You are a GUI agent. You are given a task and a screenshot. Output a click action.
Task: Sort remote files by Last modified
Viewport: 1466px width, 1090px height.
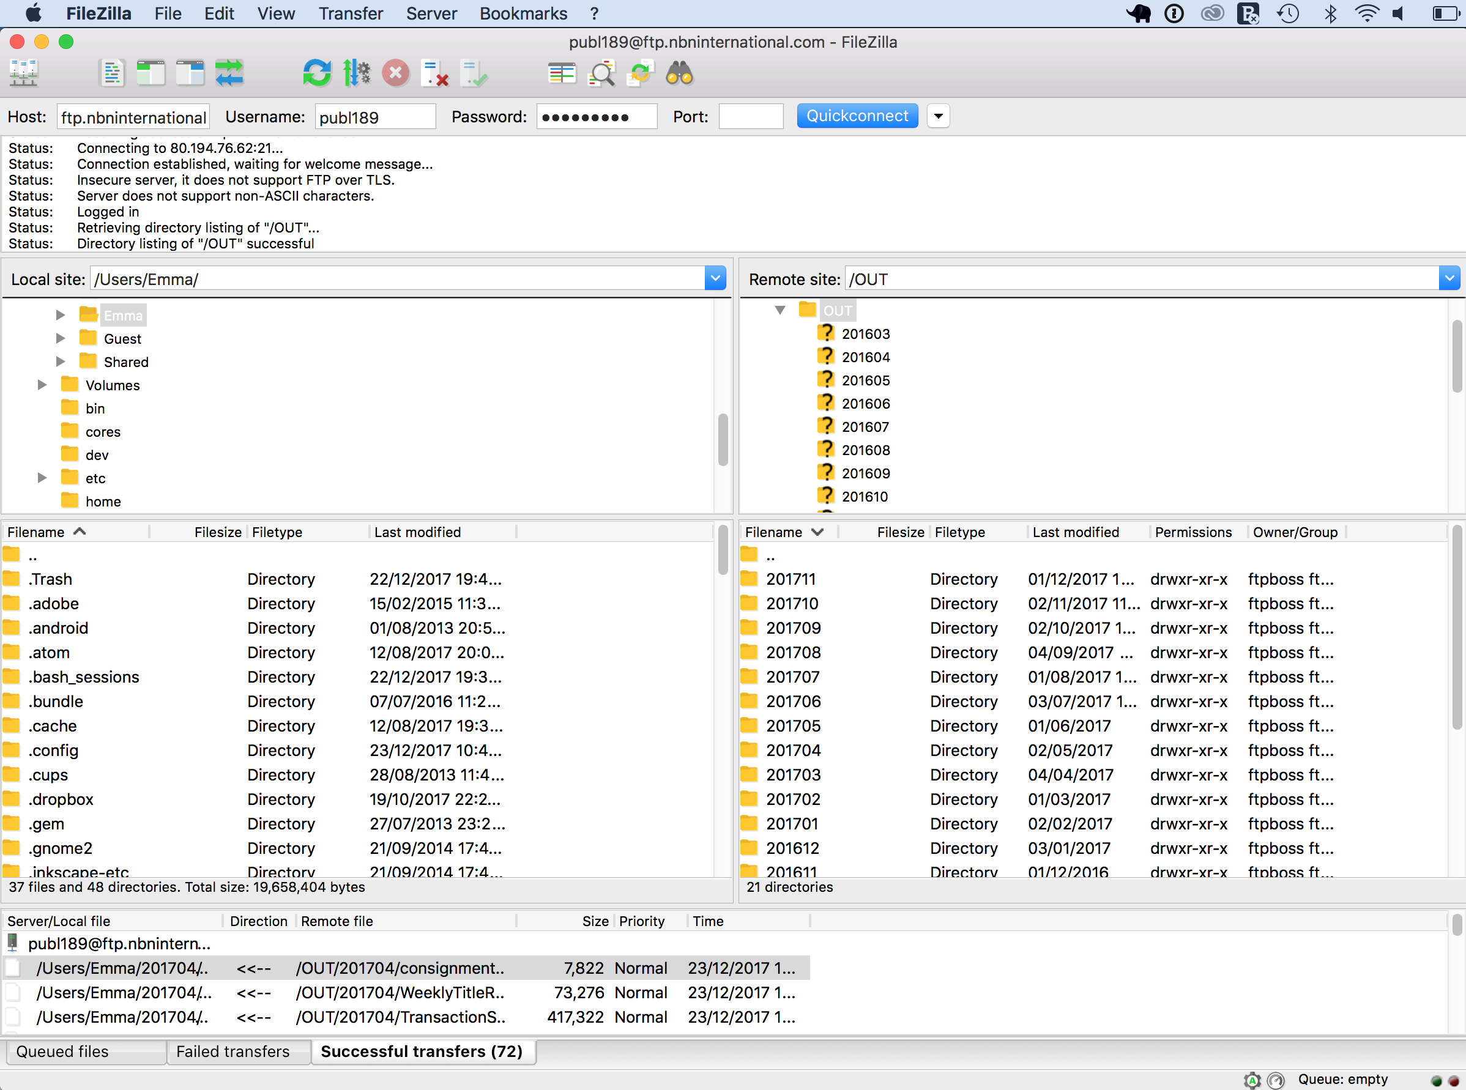pos(1075,532)
